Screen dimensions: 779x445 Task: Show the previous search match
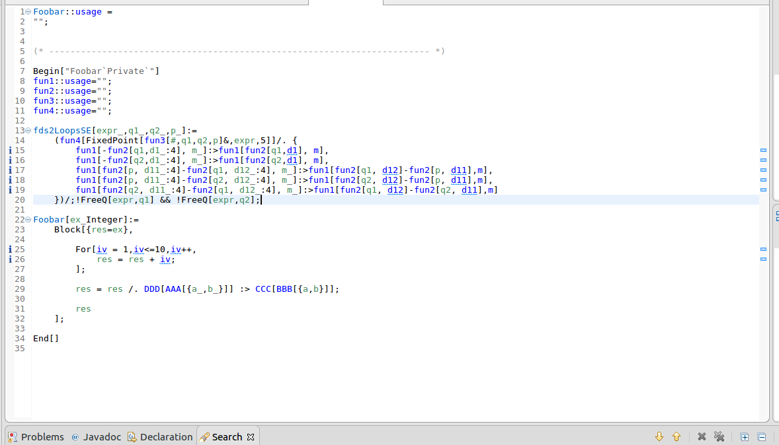[676, 436]
